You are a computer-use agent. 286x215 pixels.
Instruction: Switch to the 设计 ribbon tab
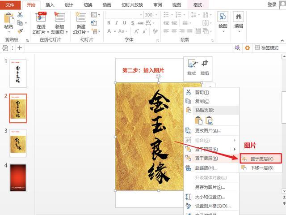[x=69, y=5]
